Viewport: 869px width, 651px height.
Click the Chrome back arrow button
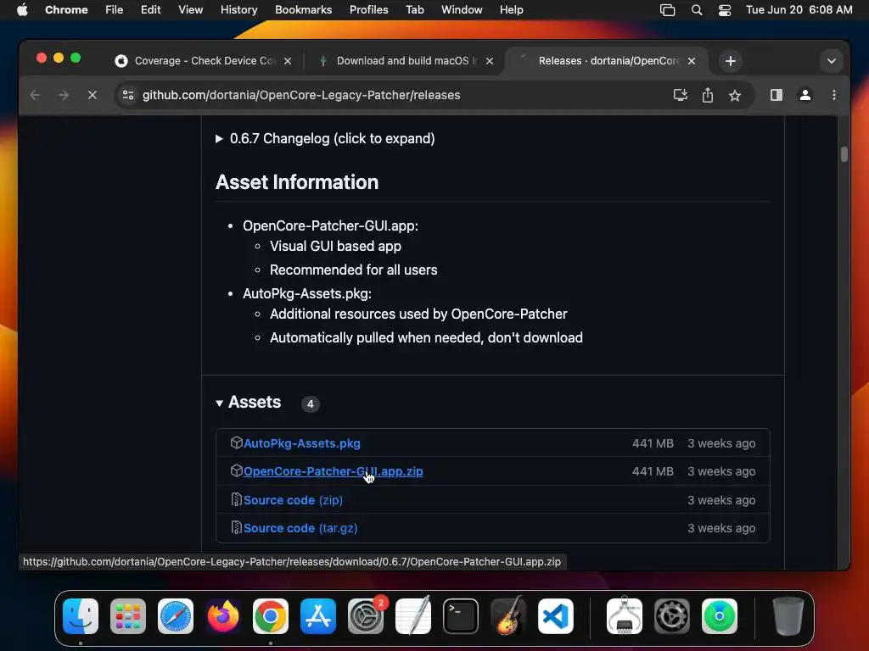coord(35,95)
